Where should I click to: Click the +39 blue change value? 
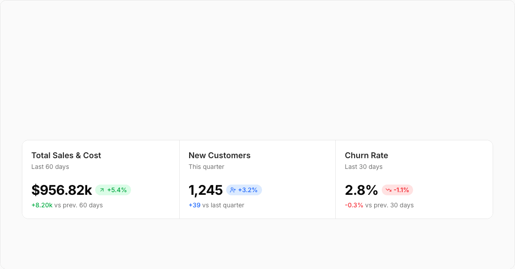(194, 205)
